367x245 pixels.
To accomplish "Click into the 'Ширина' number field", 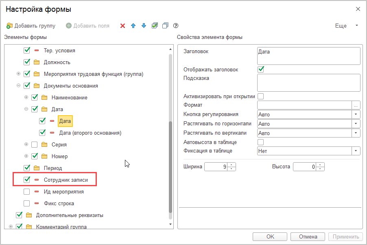I will point(216,167).
